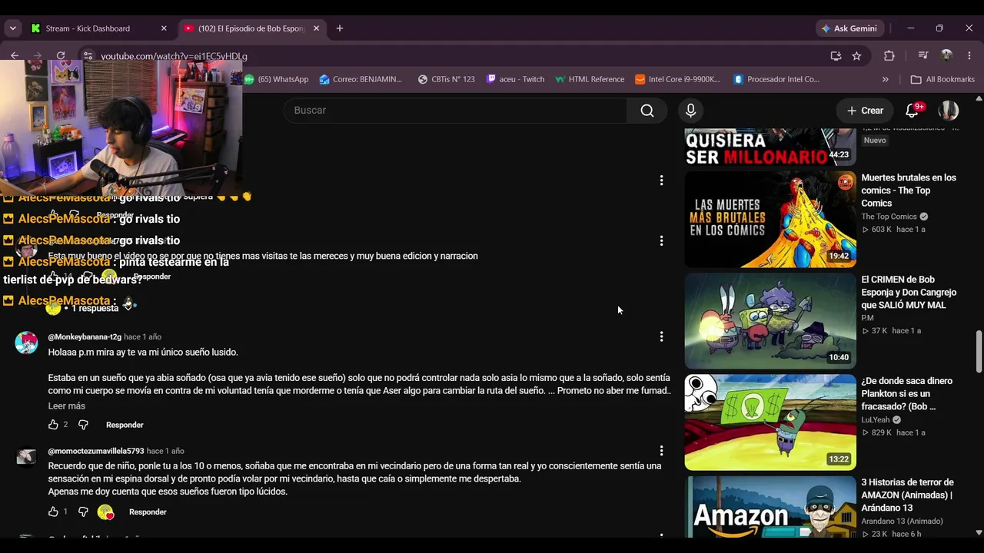The height and width of the screenshot is (553, 984).
Task: Visit the Arandano 13 (Animado) channel
Action: point(902,522)
